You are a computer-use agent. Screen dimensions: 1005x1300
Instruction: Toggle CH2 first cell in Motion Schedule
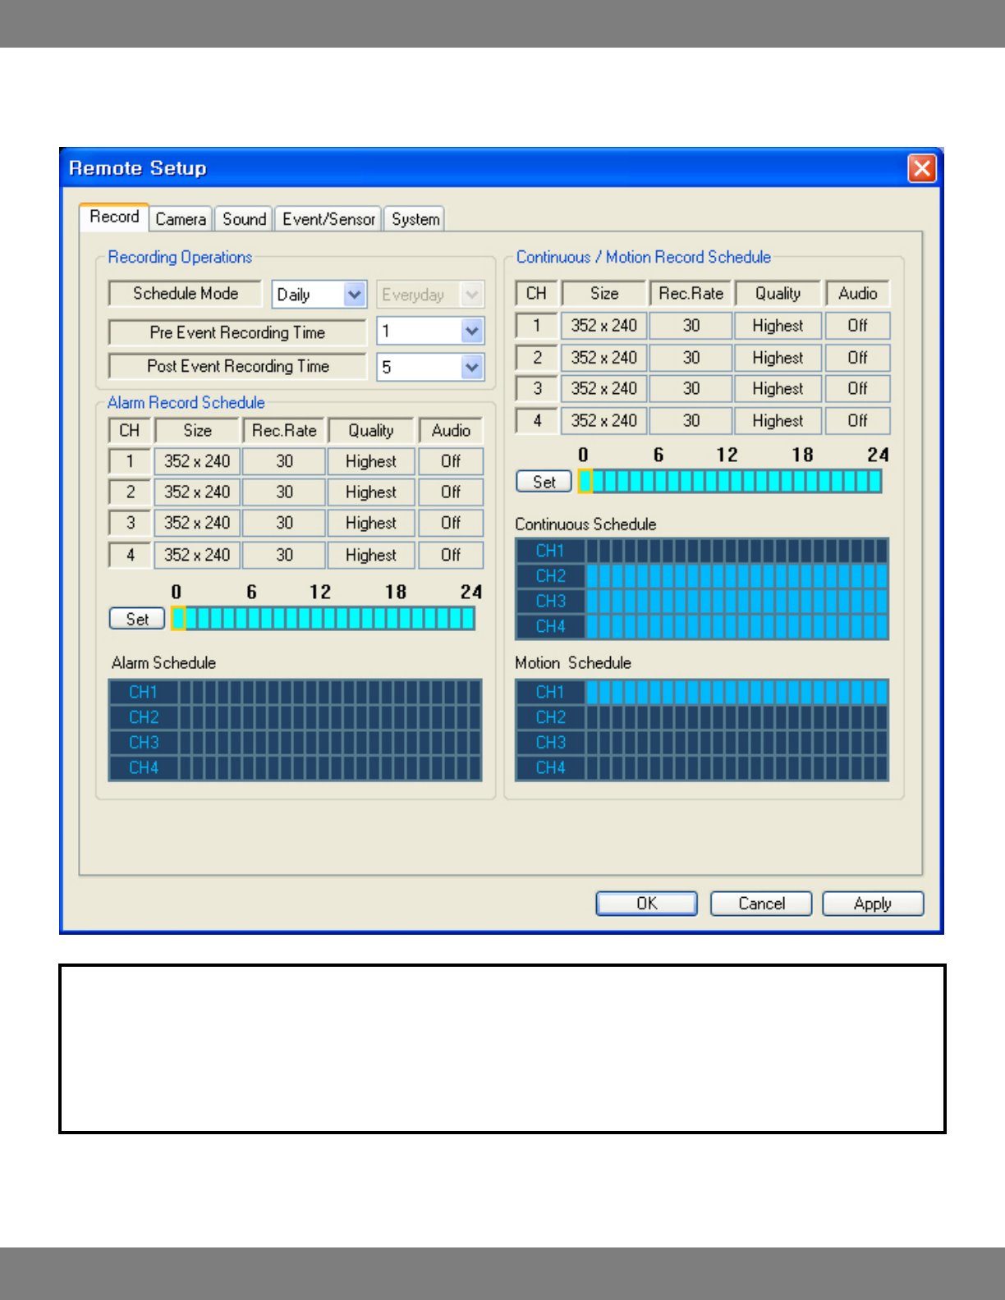coord(593,717)
